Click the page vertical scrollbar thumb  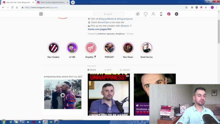click(219, 31)
